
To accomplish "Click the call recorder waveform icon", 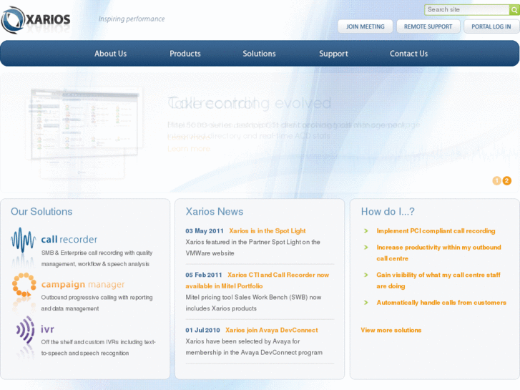I will pos(23,240).
